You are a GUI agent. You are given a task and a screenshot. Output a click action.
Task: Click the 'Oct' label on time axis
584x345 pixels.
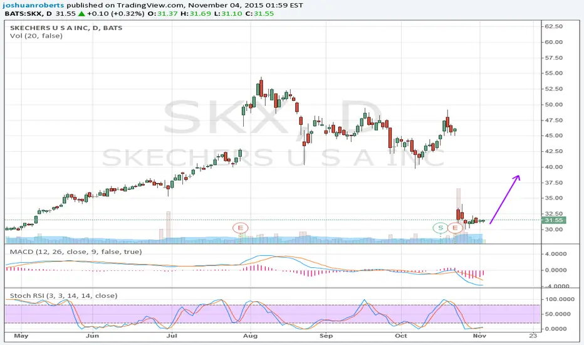click(x=401, y=336)
